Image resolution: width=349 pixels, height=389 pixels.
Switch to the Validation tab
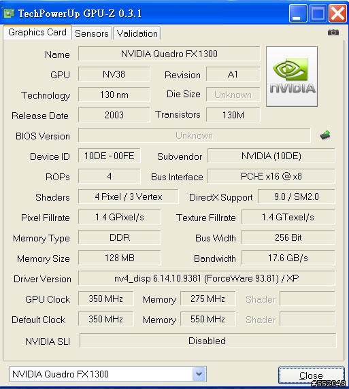pyautogui.click(x=137, y=33)
